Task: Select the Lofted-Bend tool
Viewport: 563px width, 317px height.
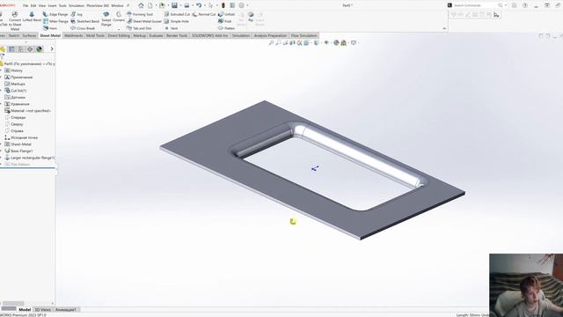Action: 32,17
